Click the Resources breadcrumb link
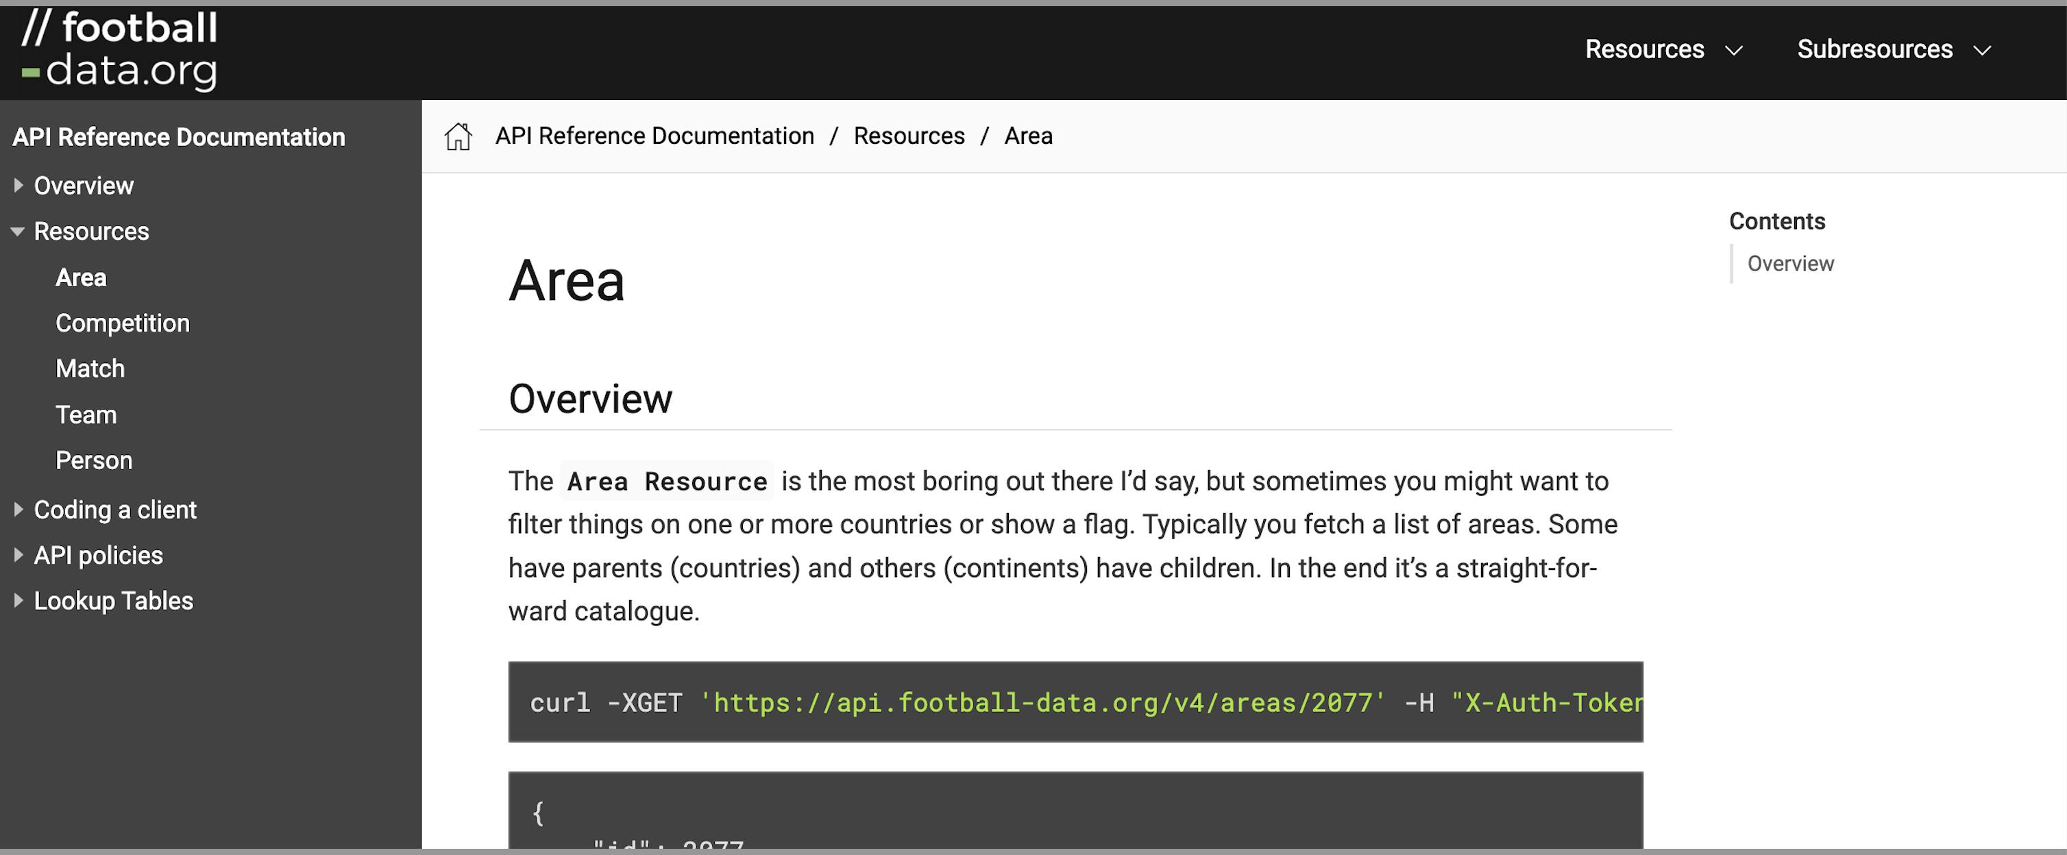The height and width of the screenshot is (855, 2067). pyautogui.click(x=908, y=136)
